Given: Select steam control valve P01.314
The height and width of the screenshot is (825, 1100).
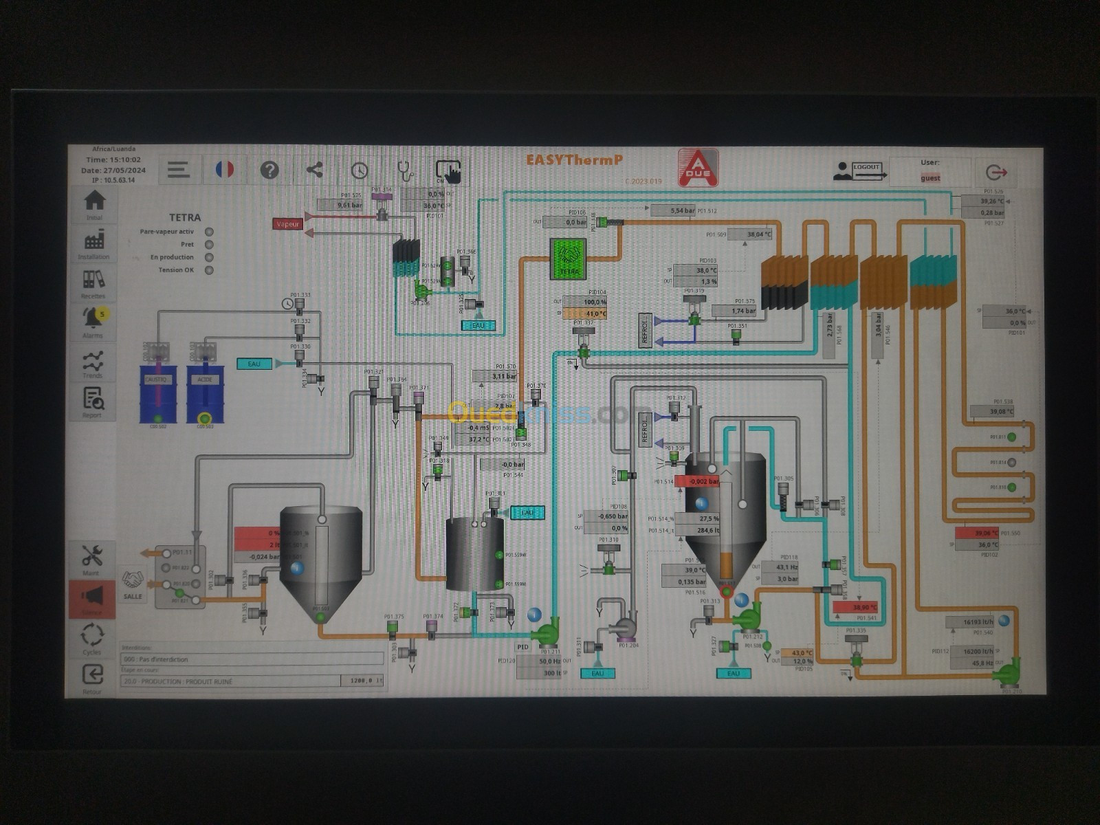Looking at the screenshot, I should point(382,206).
